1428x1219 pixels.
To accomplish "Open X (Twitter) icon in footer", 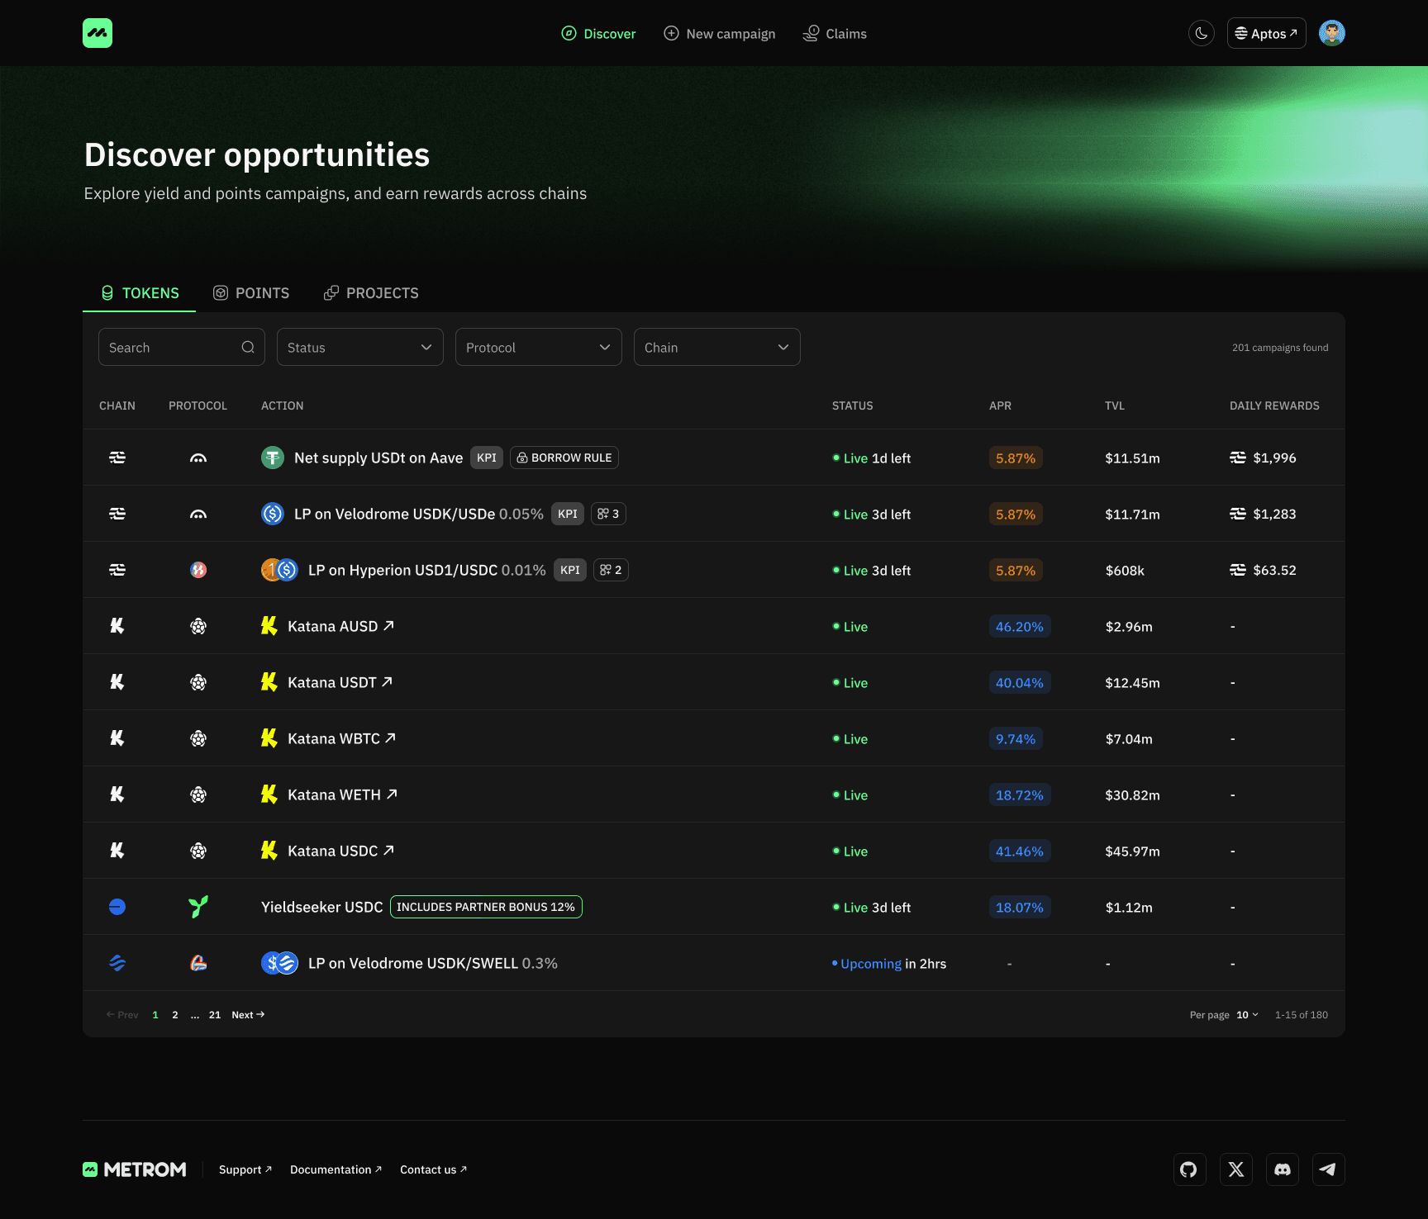I will [1236, 1169].
